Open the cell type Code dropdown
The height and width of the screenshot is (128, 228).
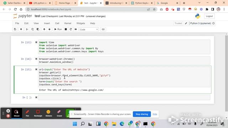[89, 30]
